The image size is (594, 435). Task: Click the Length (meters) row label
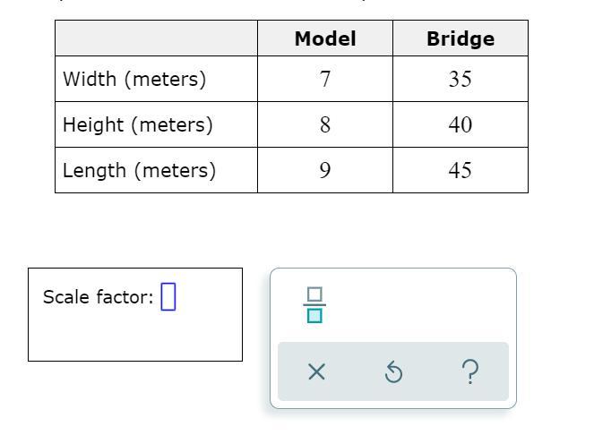pyautogui.click(x=139, y=170)
